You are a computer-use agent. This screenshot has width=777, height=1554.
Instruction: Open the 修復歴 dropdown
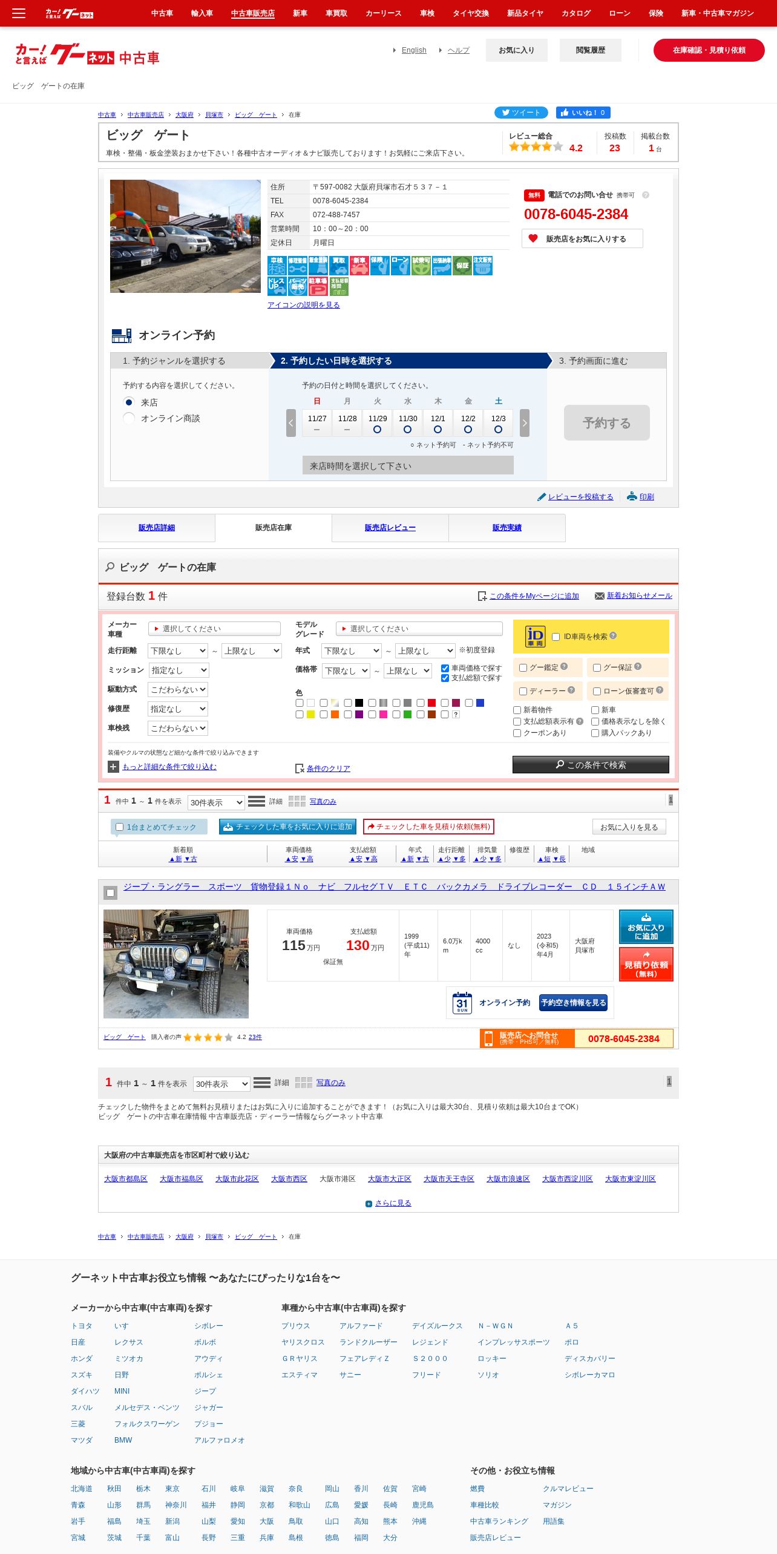point(178,709)
